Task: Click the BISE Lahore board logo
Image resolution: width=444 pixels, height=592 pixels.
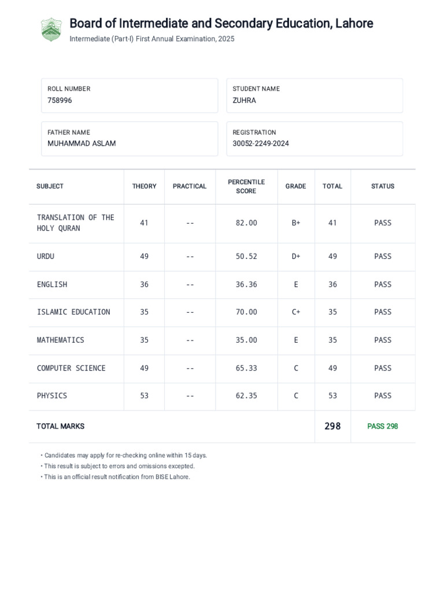Action: click(x=51, y=29)
